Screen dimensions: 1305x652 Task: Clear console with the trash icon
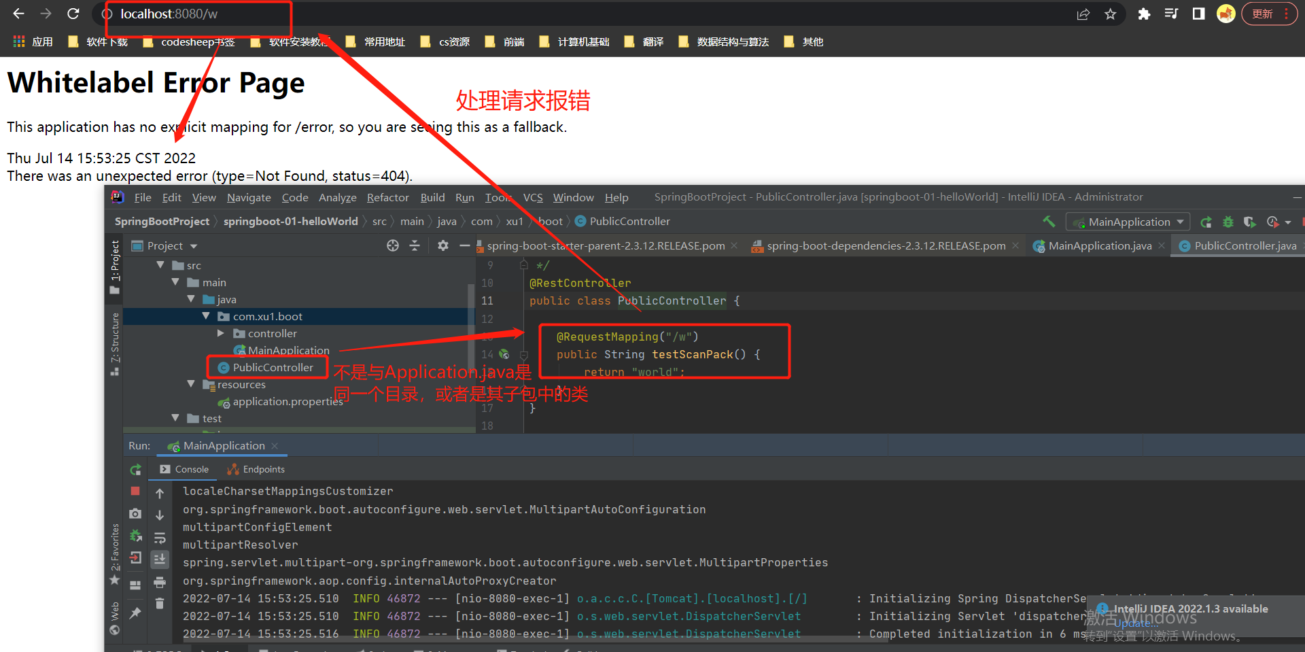tap(160, 603)
